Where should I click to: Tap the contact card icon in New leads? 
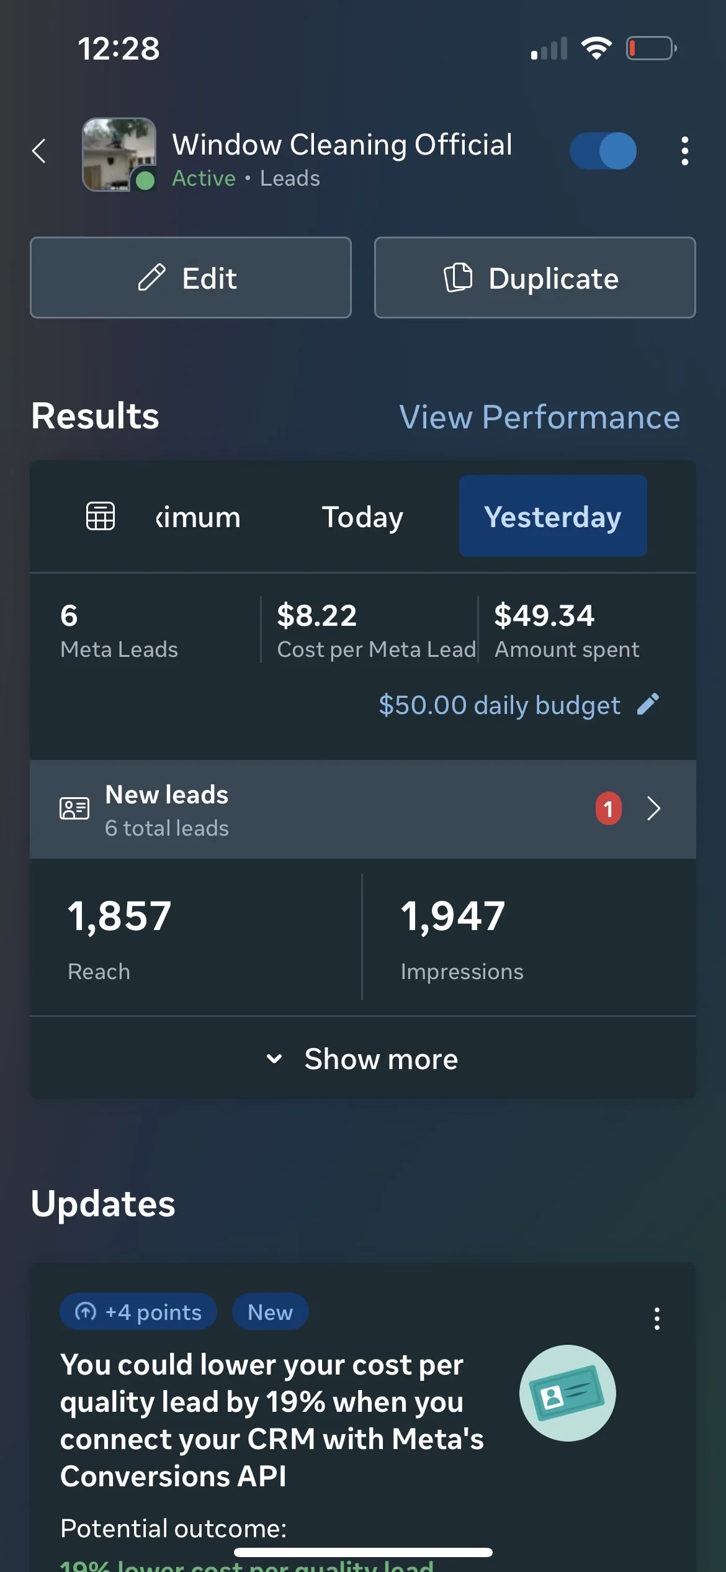[74, 808]
